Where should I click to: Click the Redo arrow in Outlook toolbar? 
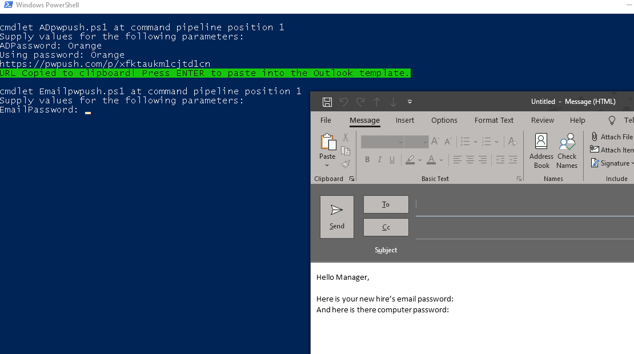tap(360, 102)
